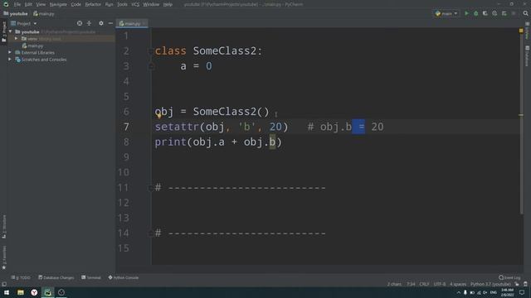Screen dimensions: 531x298
Task: Click the Locate opened file target icon
Action: coord(80,23)
